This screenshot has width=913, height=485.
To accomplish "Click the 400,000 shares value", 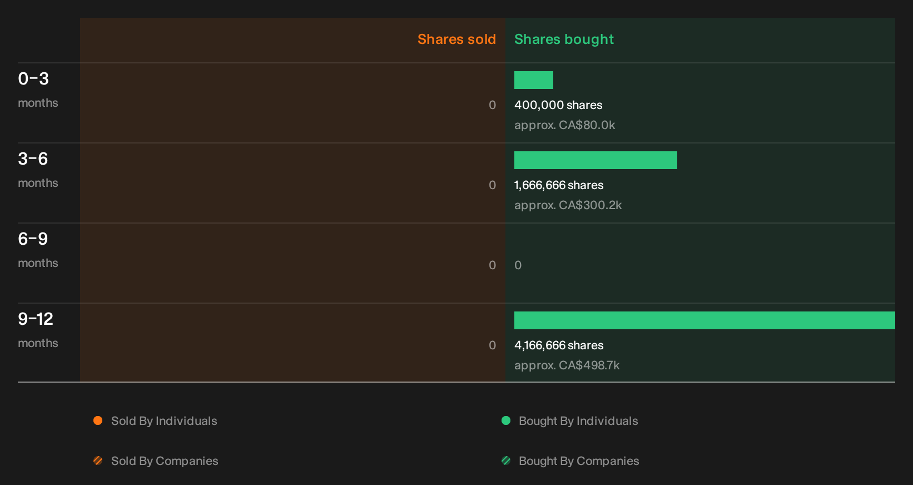I will (x=558, y=105).
